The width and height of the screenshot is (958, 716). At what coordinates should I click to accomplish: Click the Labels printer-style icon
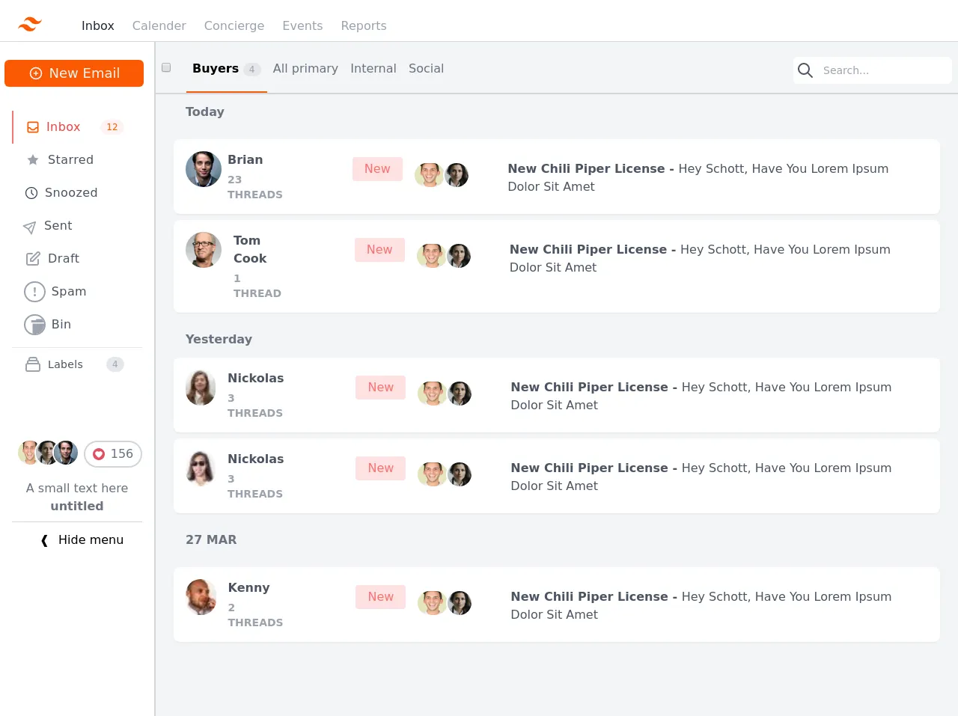33,364
